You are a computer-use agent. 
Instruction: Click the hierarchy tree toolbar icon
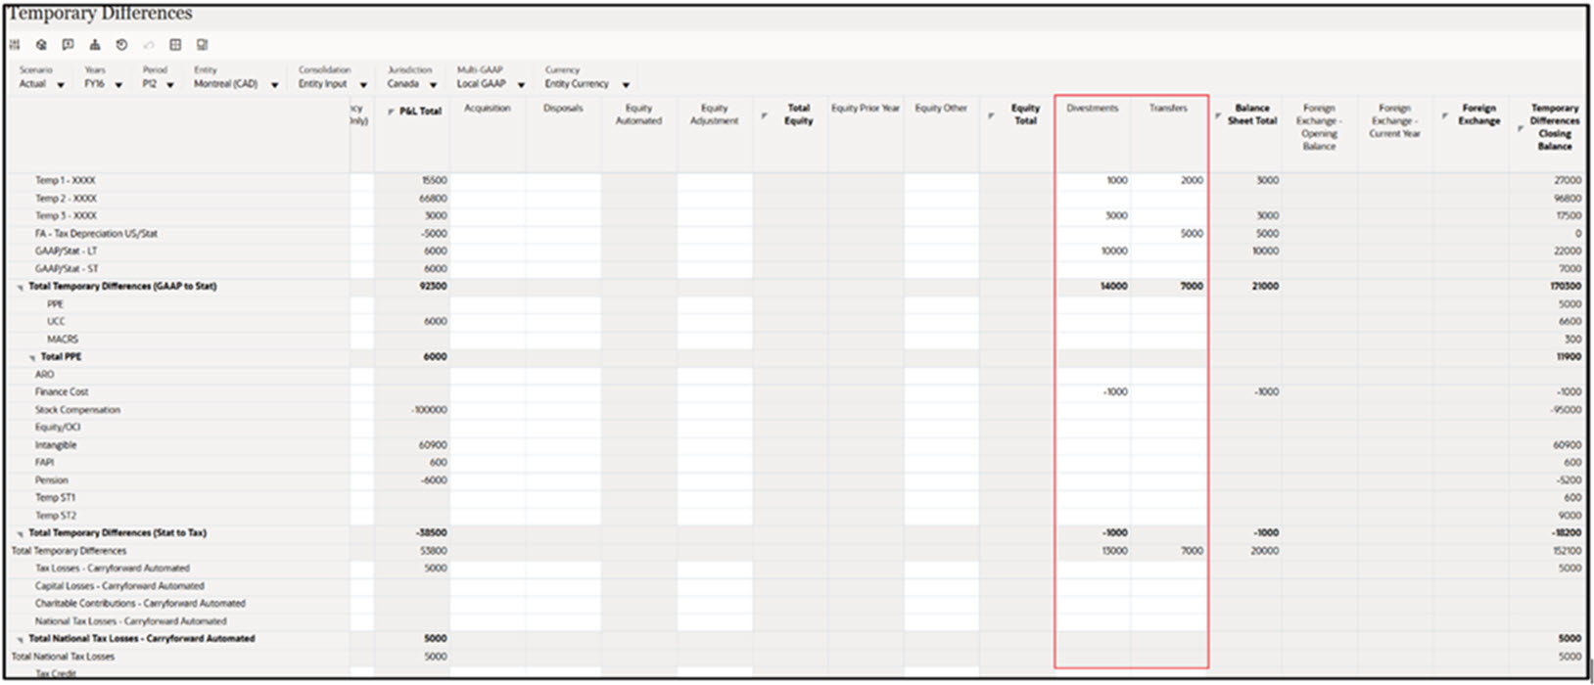(x=95, y=45)
